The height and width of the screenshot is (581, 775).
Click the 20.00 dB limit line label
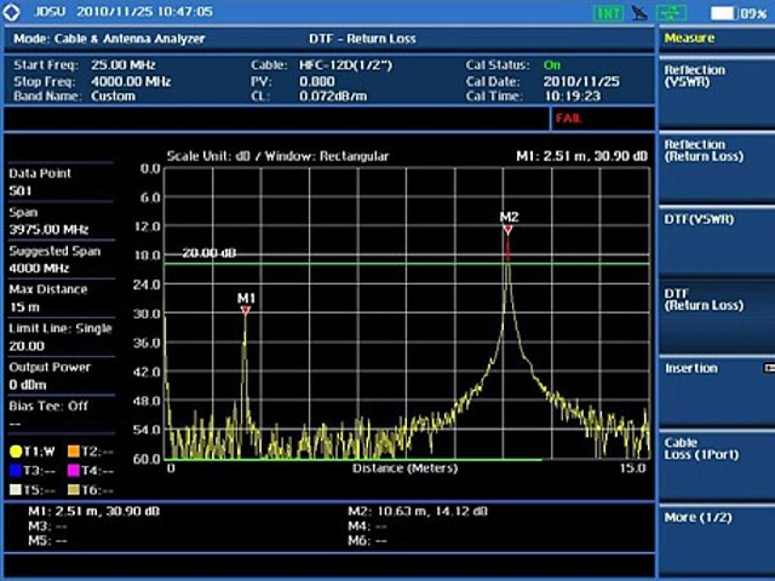[209, 253]
